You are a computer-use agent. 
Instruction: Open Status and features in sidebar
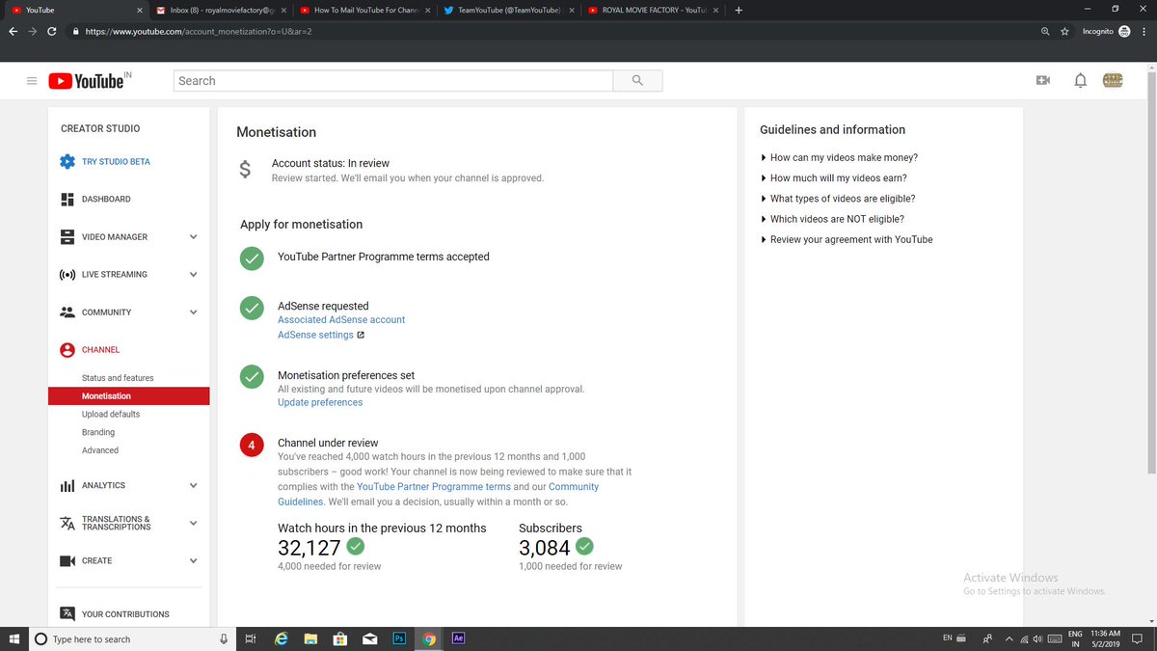[x=118, y=378]
